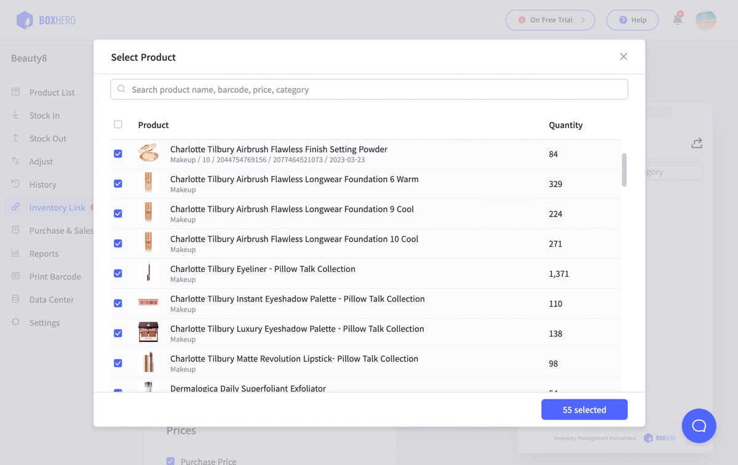The width and height of the screenshot is (738, 465).
Task: Open the notifications bell
Action: (x=677, y=20)
